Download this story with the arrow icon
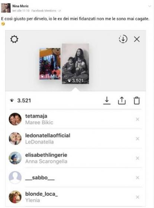 coord(107,101)
